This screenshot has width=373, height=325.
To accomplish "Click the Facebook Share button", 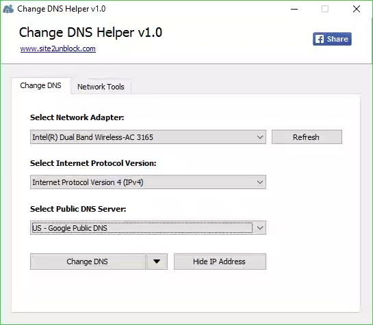I will click(x=332, y=39).
